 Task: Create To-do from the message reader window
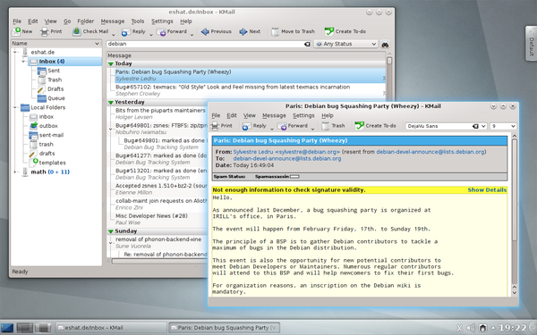pos(375,126)
